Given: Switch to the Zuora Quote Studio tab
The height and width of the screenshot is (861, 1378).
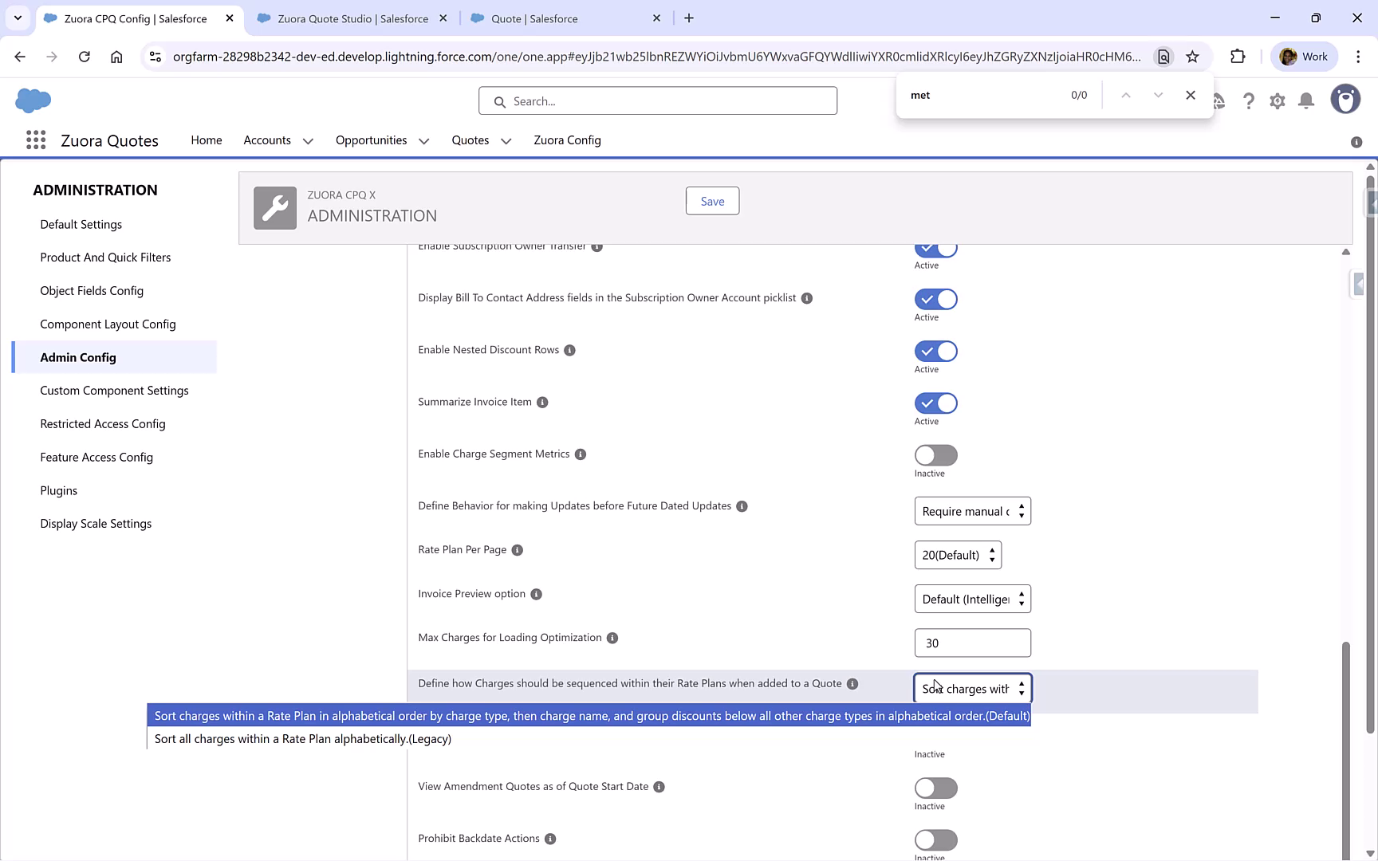Looking at the screenshot, I should (351, 18).
